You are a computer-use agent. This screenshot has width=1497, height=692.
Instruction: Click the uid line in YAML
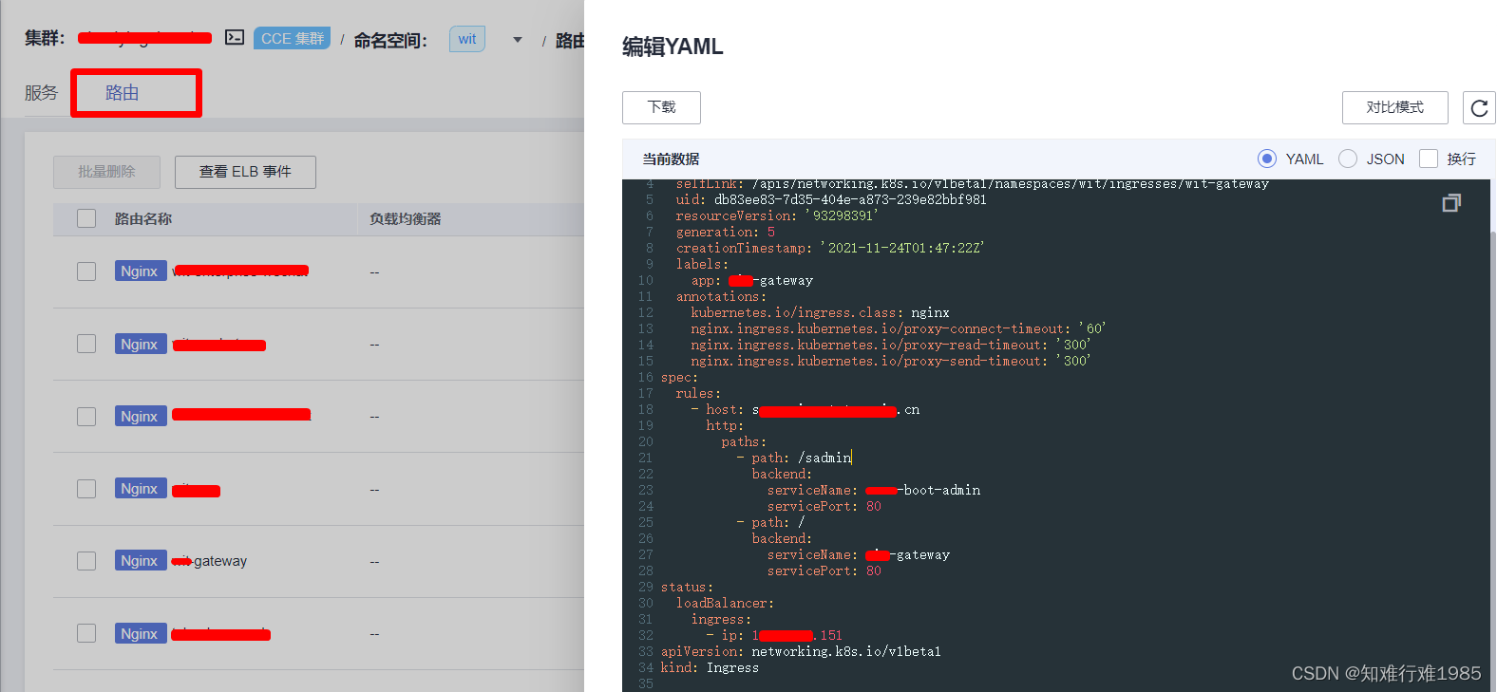point(831,199)
